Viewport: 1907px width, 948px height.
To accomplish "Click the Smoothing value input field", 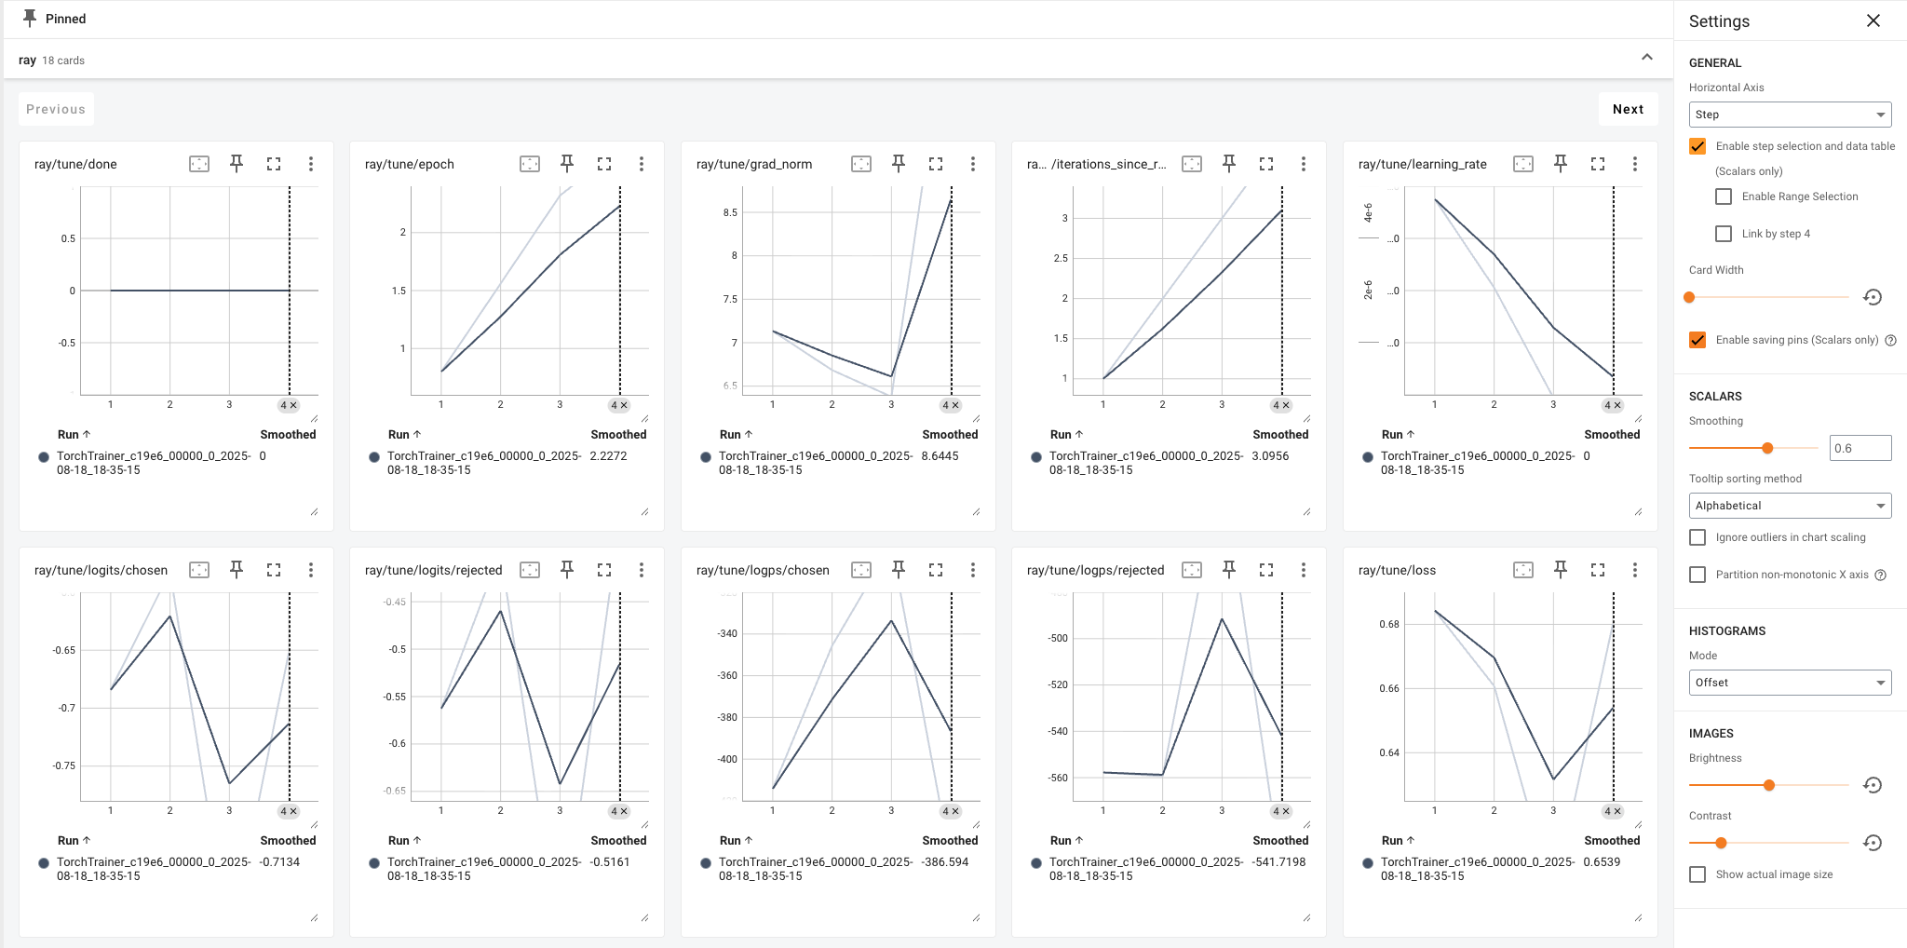I will (1860, 448).
